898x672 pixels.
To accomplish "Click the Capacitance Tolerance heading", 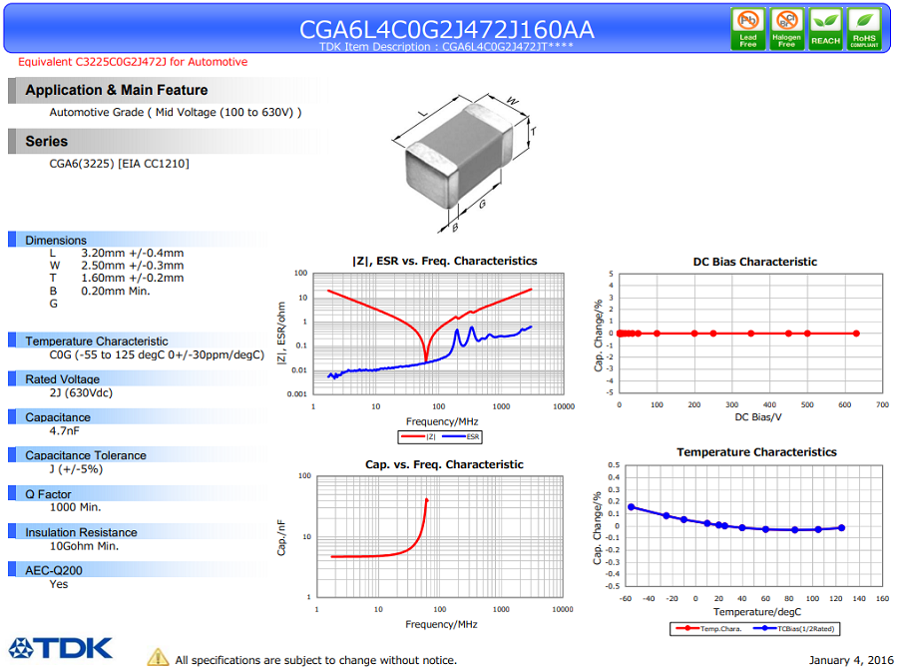I will tap(86, 455).
